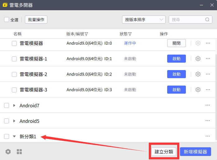Viewport: 217px width, 160px height.
Task: Check the Android7 group checkbox
Action: click(7, 105)
